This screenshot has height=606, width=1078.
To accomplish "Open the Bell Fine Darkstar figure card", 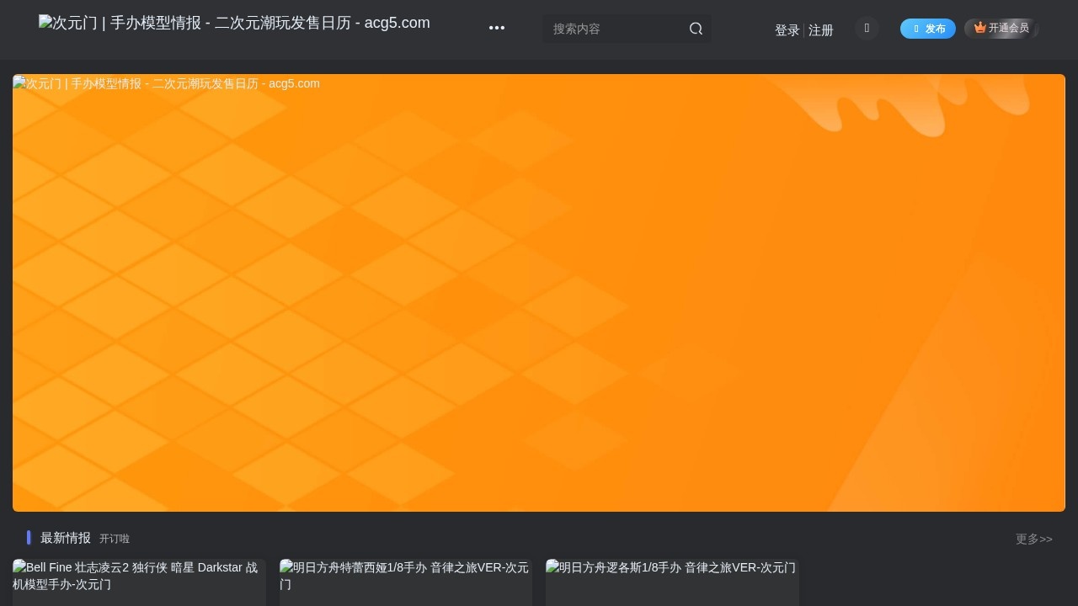I will click(138, 582).
